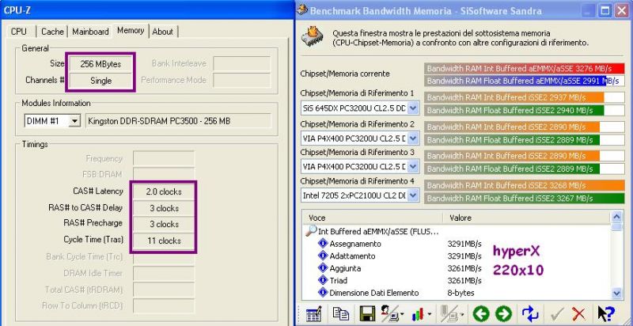Open Riferimento 2 VIA P4X400 dropdown
The width and height of the screenshot is (633, 326).
click(413, 138)
